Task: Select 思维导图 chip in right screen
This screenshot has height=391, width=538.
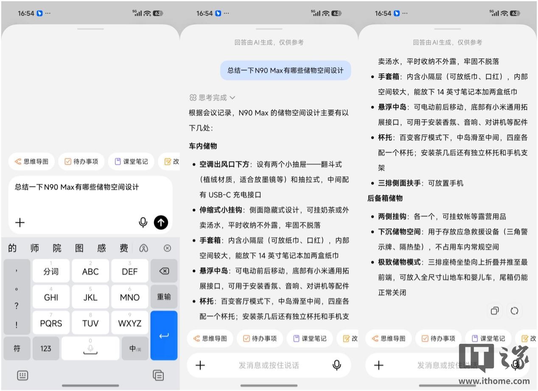Action: pos(389,338)
